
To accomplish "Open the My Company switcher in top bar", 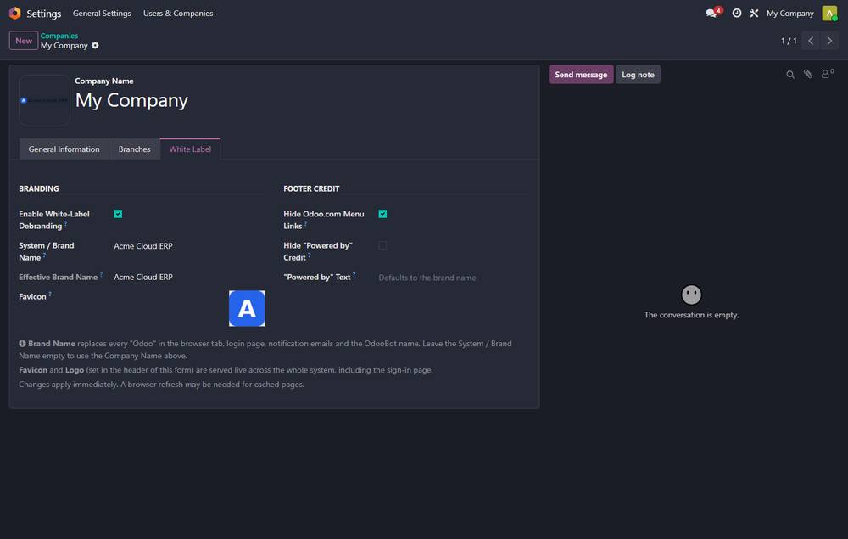I will 789,13.
